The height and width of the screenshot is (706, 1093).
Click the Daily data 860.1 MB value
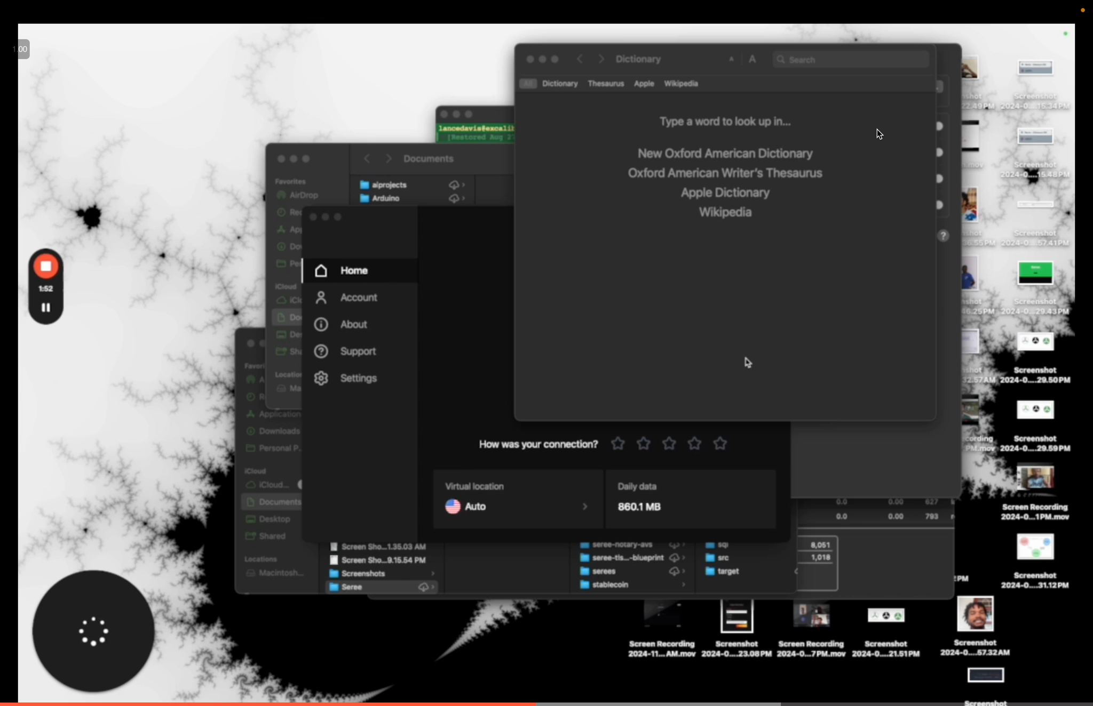click(639, 507)
